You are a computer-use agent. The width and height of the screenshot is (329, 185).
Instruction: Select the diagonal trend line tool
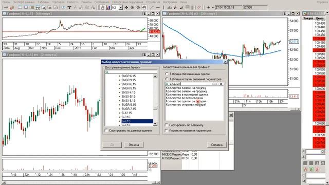(x=152, y=8)
